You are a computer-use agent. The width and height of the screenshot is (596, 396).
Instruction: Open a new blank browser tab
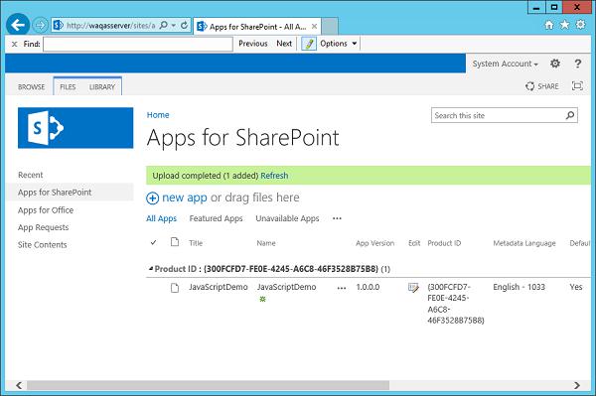pyautogui.click(x=330, y=26)
